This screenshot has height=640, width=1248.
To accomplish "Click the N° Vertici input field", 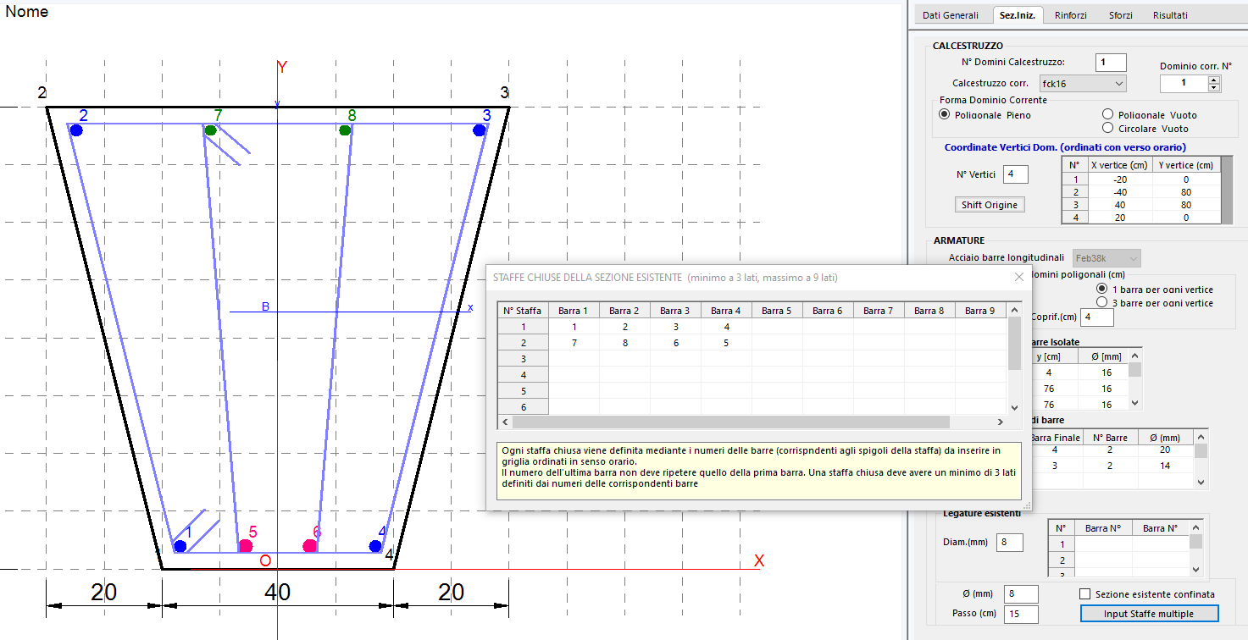I will (x=1016, y=174).
